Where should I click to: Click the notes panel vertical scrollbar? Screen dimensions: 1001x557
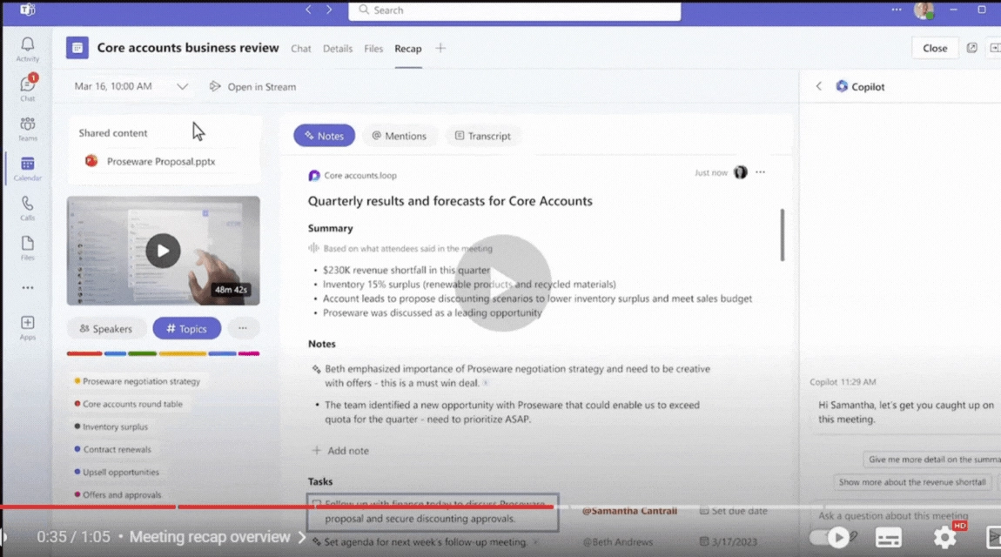(782, 234)
